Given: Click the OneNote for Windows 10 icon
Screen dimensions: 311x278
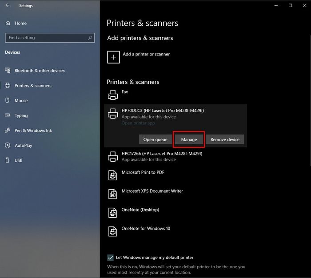Looking at the screenshot, I should 113,231.
